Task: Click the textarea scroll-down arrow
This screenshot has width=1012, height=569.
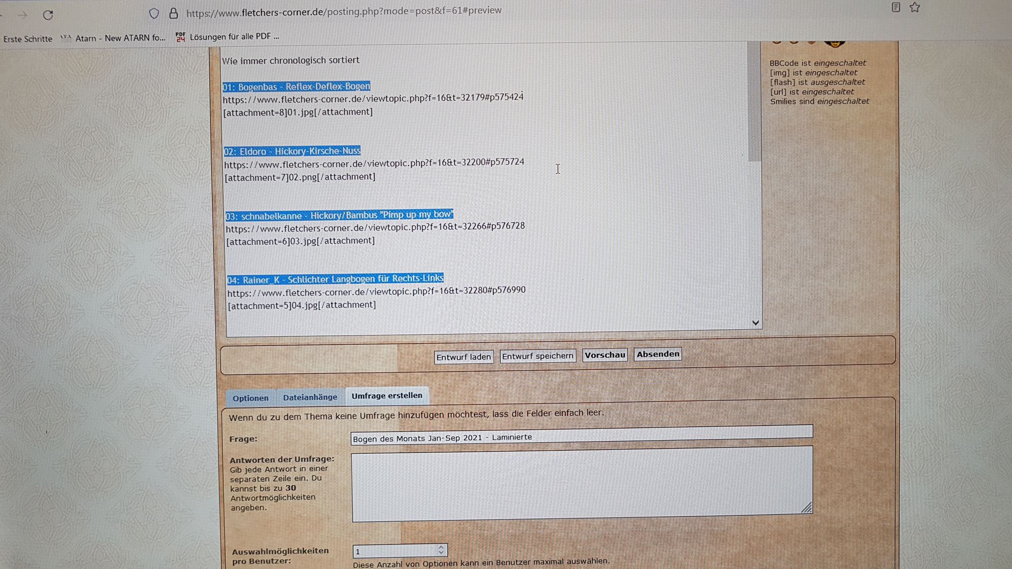Action: 755,323
